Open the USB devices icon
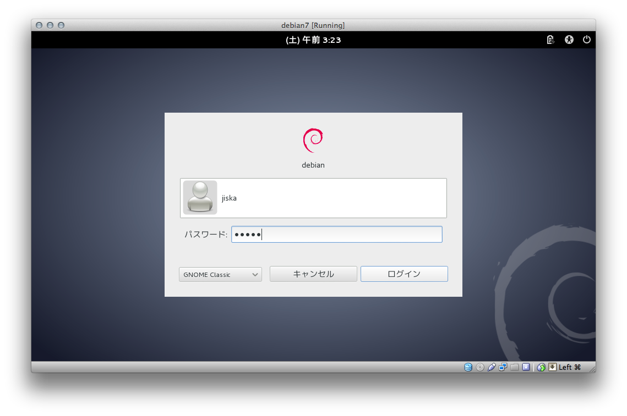 [x=492, y=367]
